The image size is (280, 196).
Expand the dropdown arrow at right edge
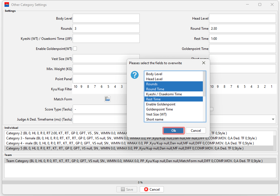[x=273, y=119]
